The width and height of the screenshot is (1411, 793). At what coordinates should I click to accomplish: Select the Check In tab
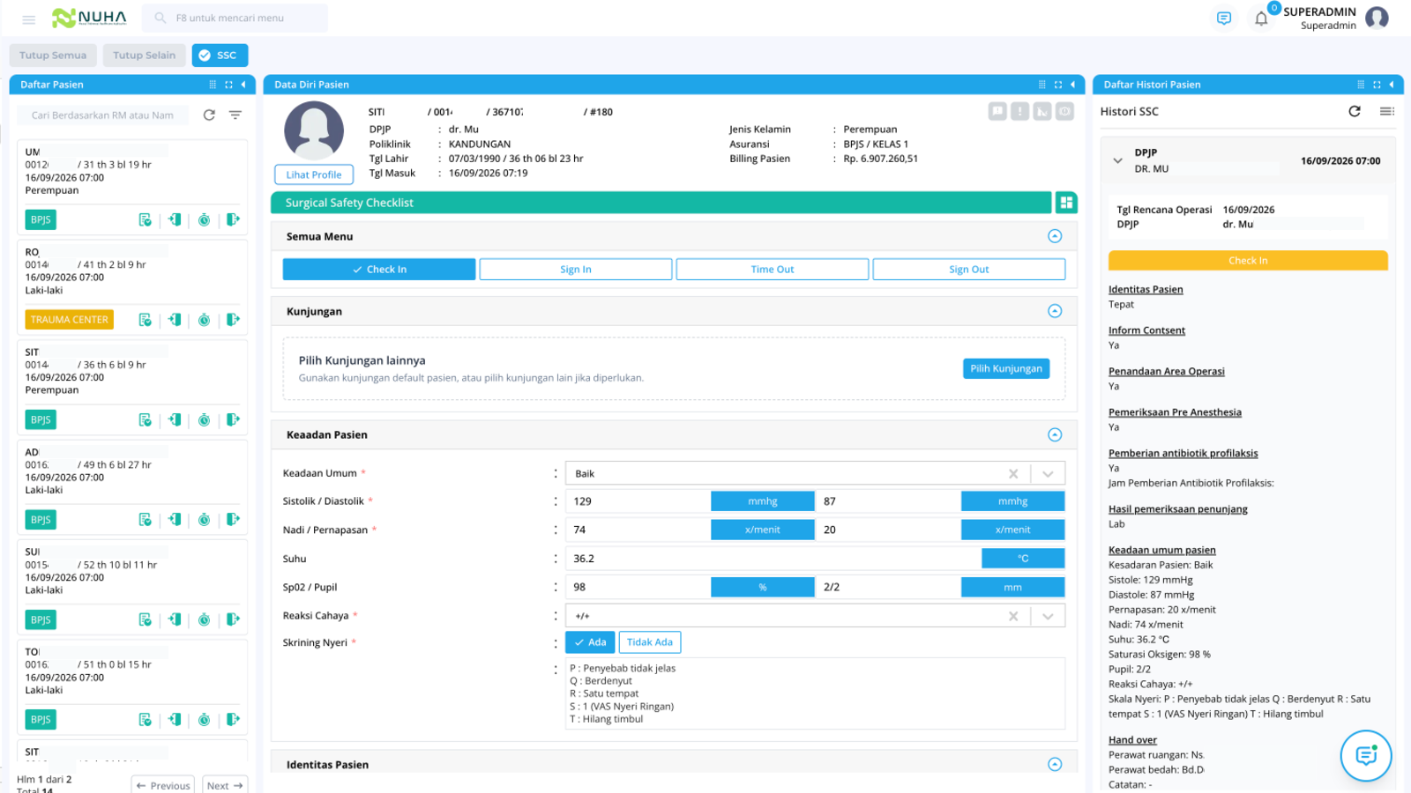[379, 270]
